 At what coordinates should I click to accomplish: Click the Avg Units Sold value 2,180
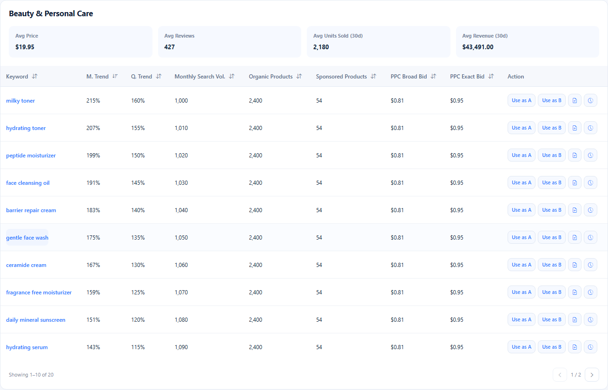321,47
